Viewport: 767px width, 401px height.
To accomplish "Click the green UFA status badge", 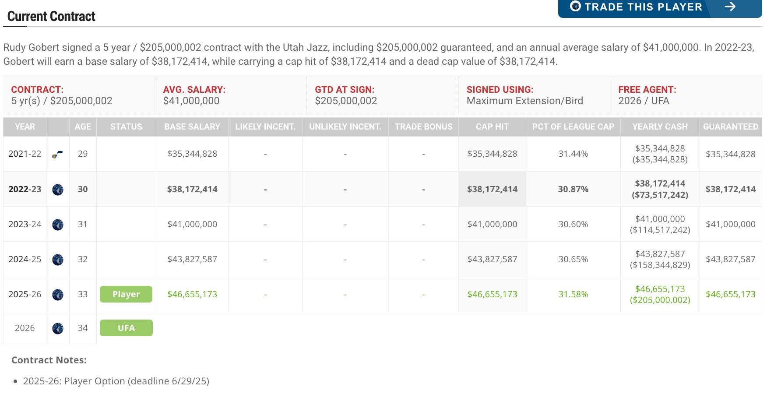I will tap(126, 328).
